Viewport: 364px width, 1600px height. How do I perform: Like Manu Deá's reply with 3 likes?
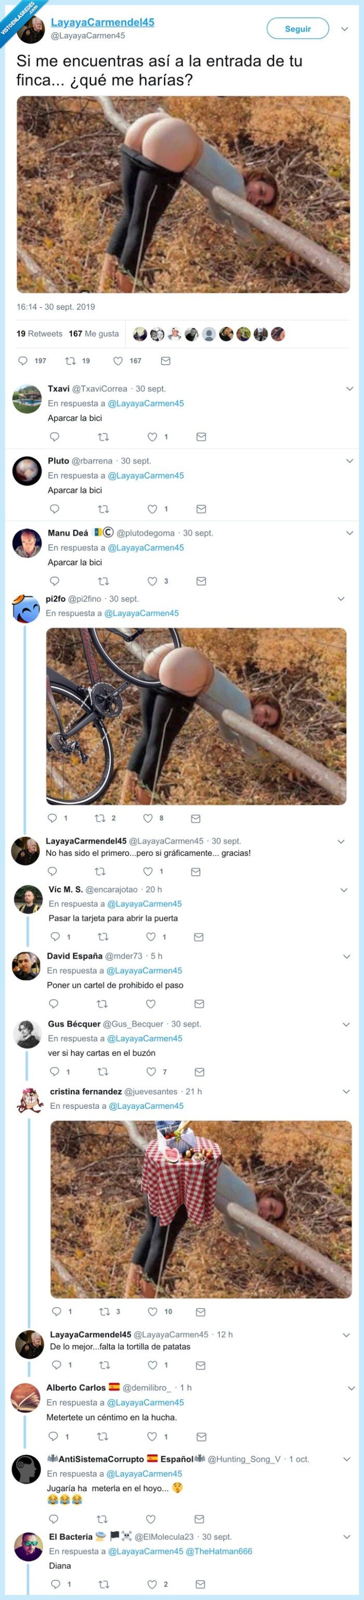(x=152, y=581)
